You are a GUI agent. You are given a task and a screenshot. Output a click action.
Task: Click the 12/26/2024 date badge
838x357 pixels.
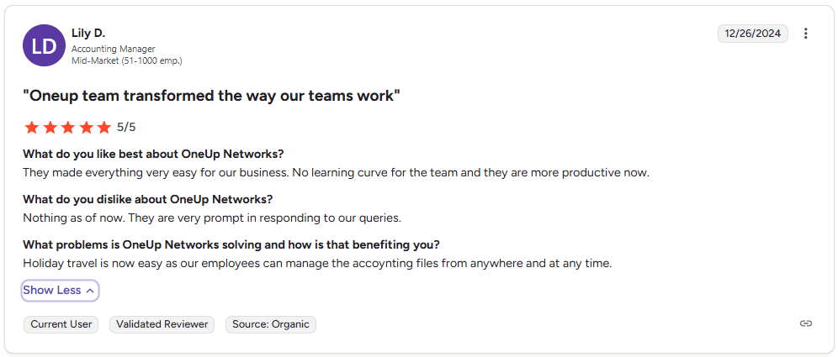752,34
